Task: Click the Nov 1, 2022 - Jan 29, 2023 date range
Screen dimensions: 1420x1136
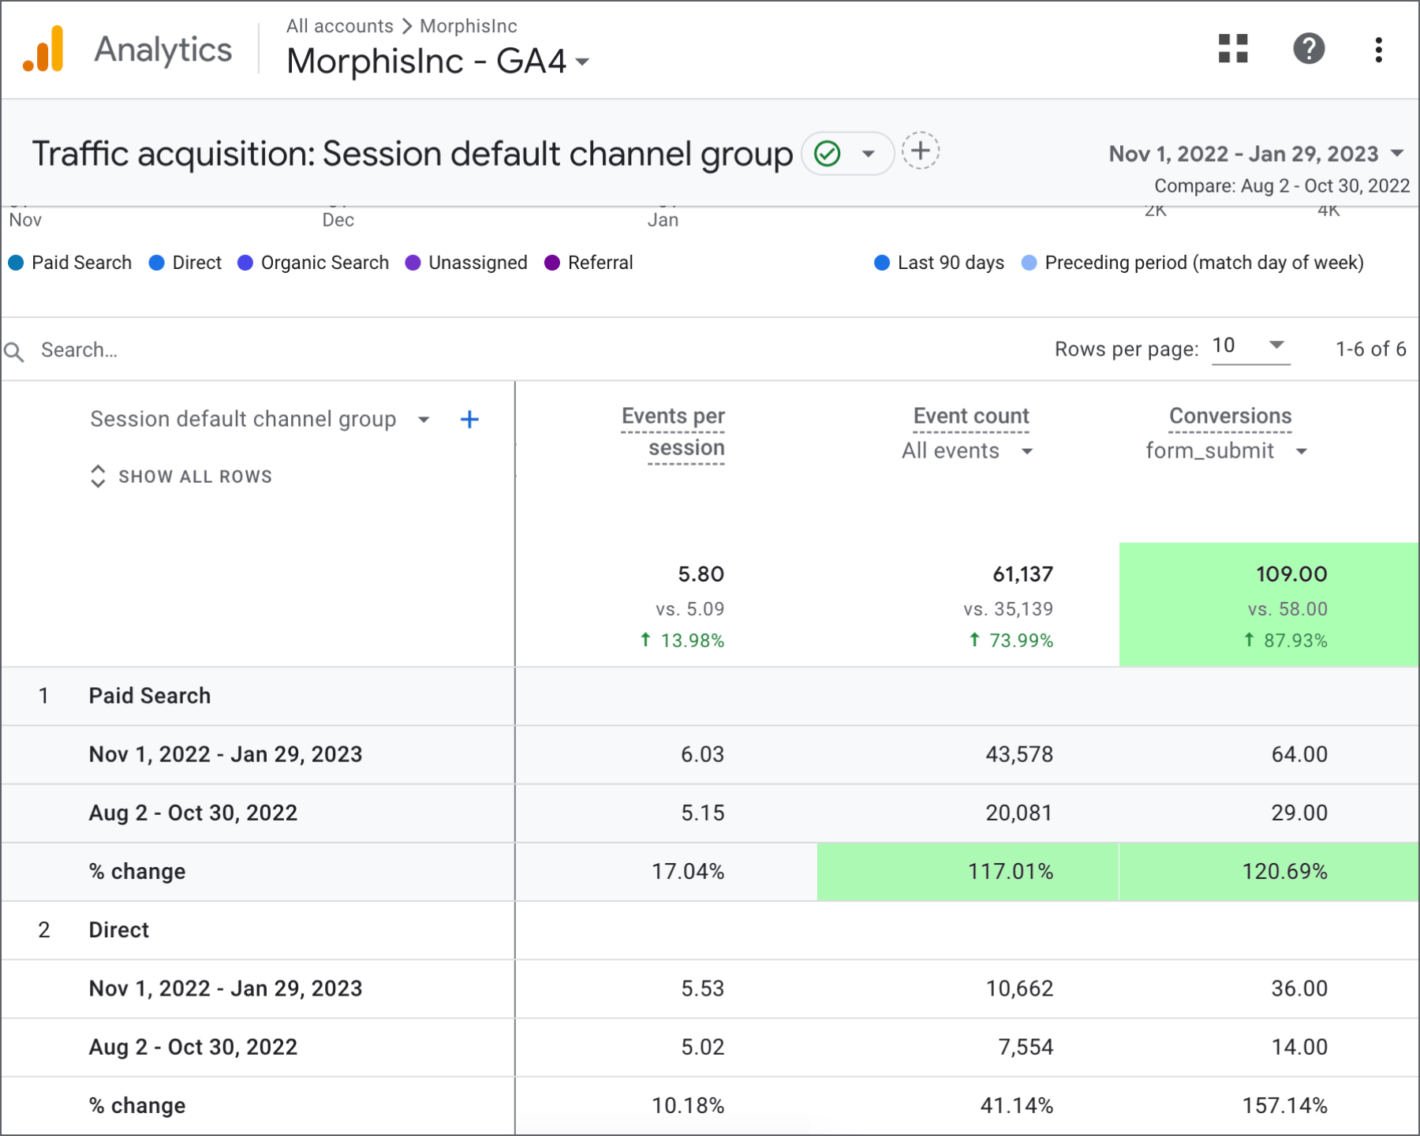Action: [1244, 154]
